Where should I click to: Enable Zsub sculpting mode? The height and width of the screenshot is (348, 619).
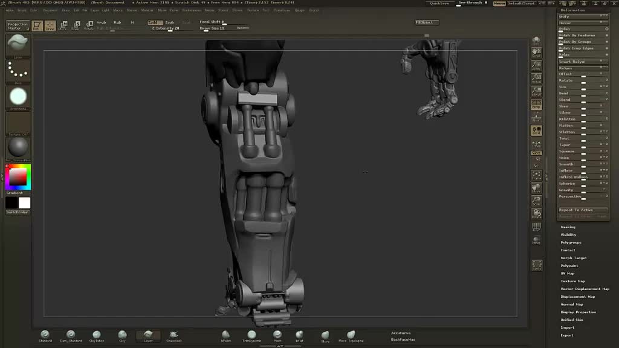(x=170, y=22)
